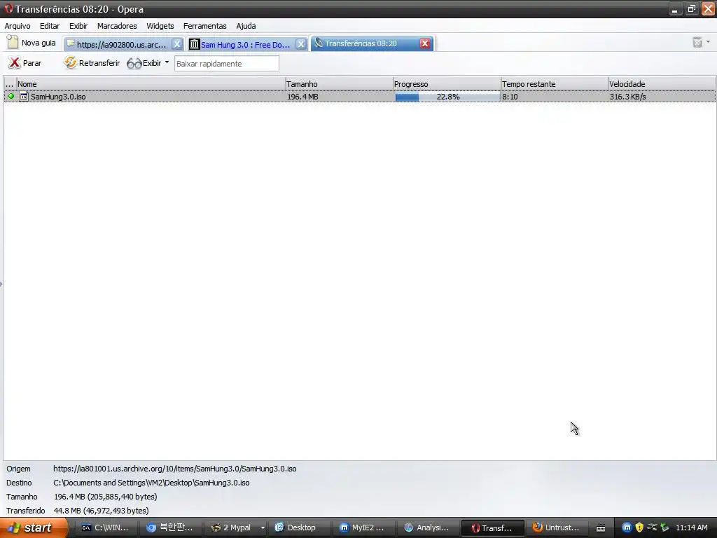The width and height of the screenshot is (717, 538).
Task: Switch to the Desktop taskbar item
Action: coord(298,527)
